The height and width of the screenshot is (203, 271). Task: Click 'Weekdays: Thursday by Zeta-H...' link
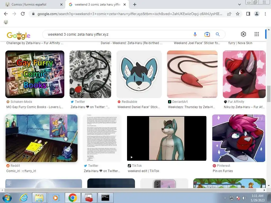[191, 107]
